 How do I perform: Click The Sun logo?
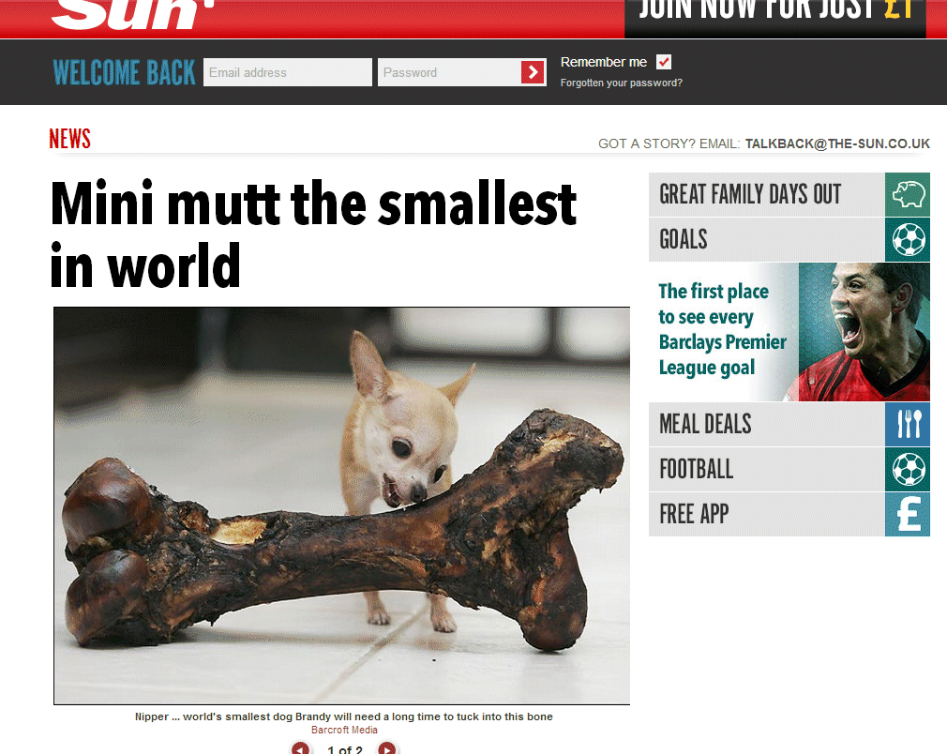click(x=133, y=13)
